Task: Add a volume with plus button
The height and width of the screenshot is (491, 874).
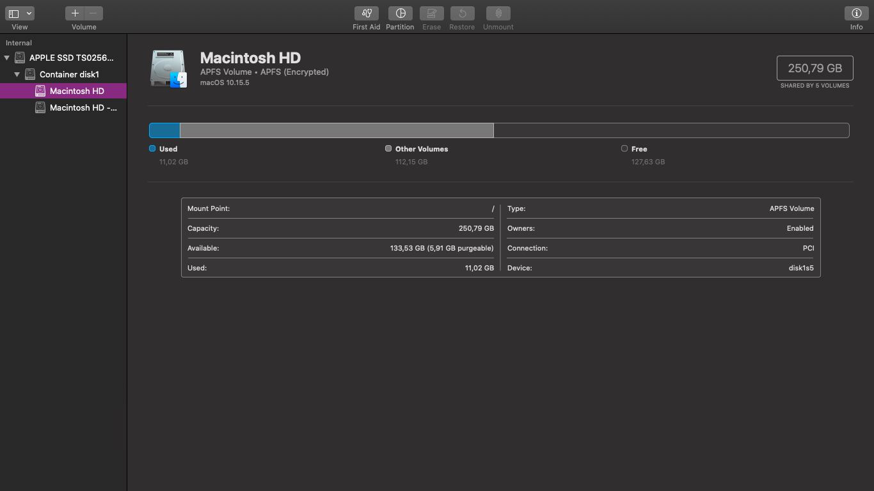Action: (x=75, y=13)
